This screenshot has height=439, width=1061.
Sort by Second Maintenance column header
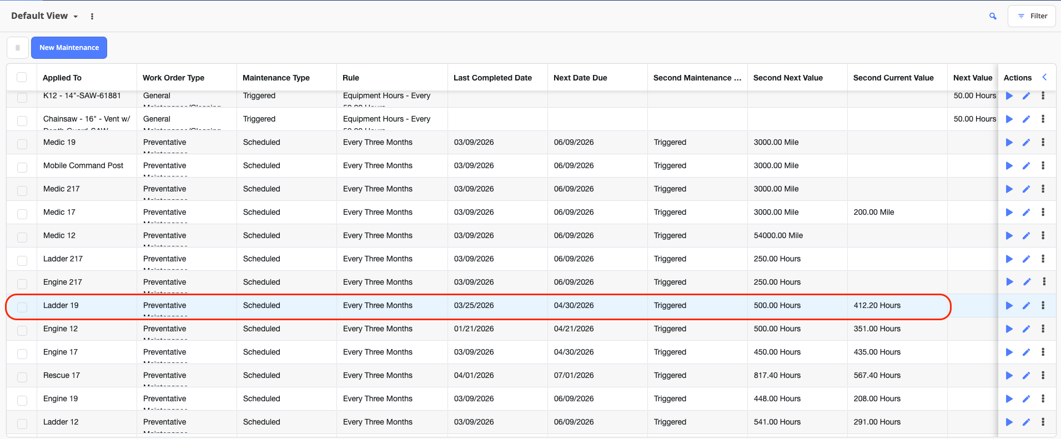pyautogui.click(x=697, y=78)
